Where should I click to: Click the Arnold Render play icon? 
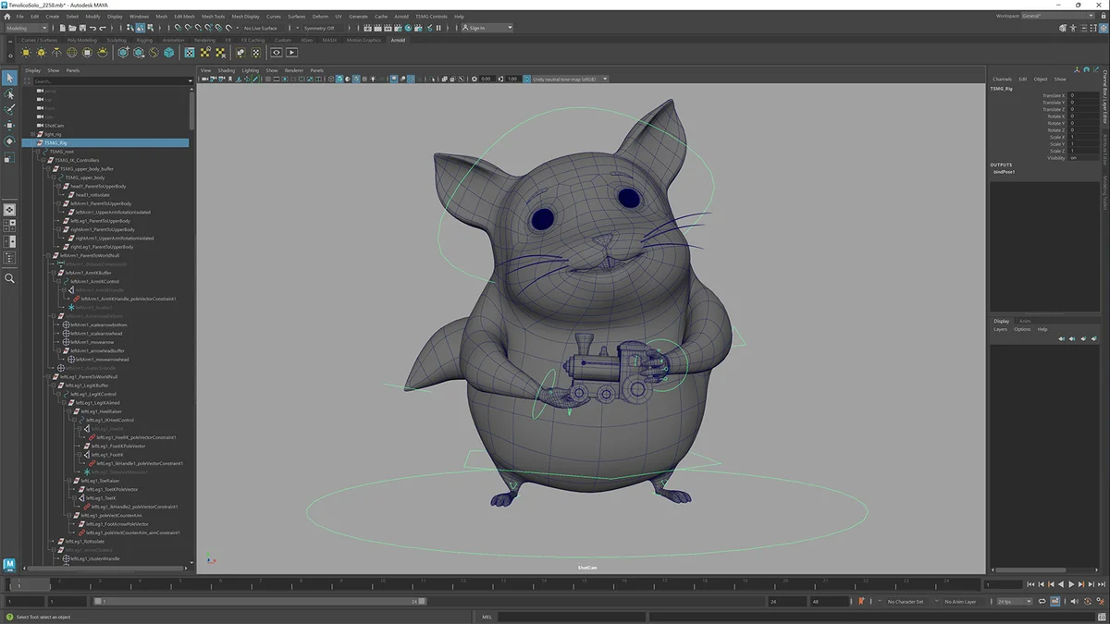point(291,54)
